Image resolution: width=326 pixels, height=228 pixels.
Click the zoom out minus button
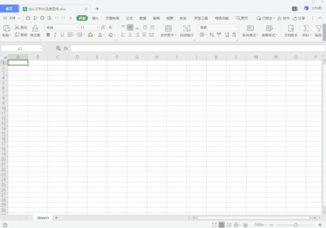271,225
